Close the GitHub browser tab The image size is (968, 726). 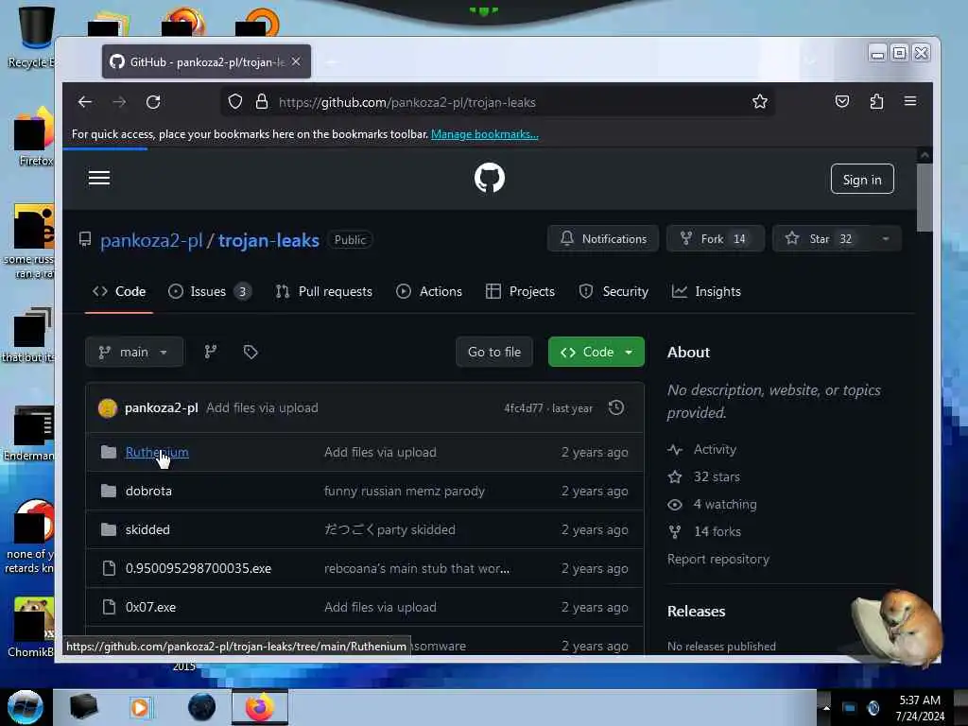[x=296, y=61]
